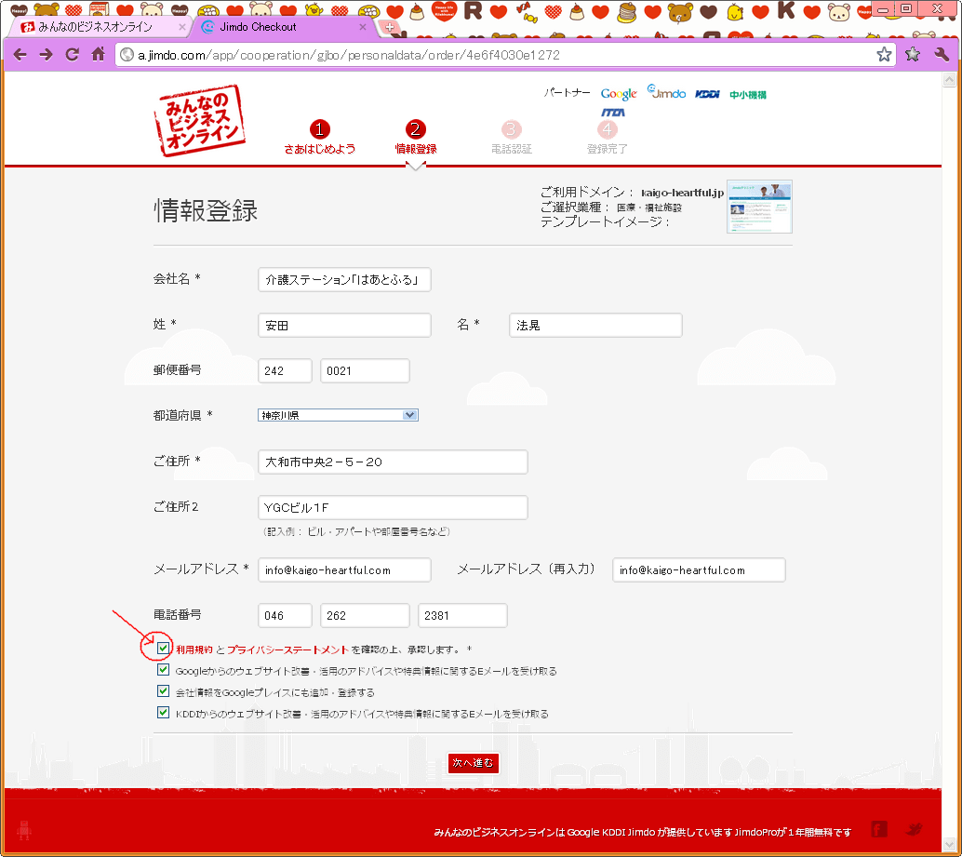Open a new browser tab
The width and height of the screenshot is (962, 857).
pos(390,27)
